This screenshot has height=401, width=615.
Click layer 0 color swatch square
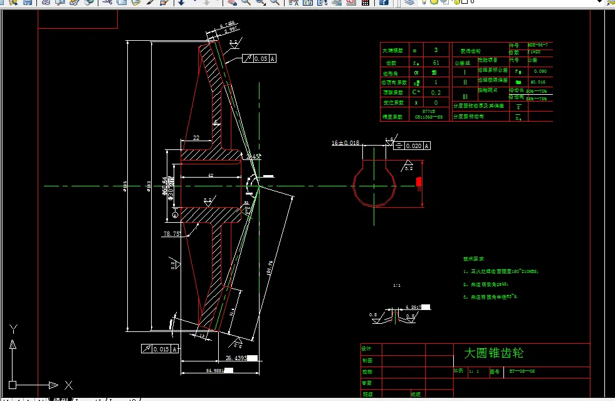point(465,2)
